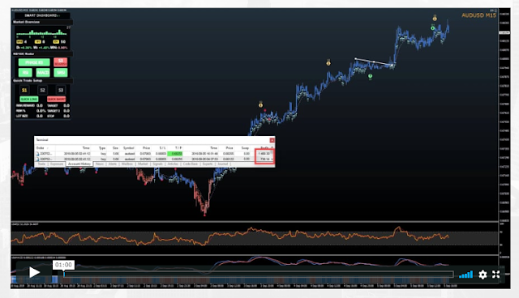519x298 pixels.
Task: Sort by the Order column header
Action: coord(40,148)
